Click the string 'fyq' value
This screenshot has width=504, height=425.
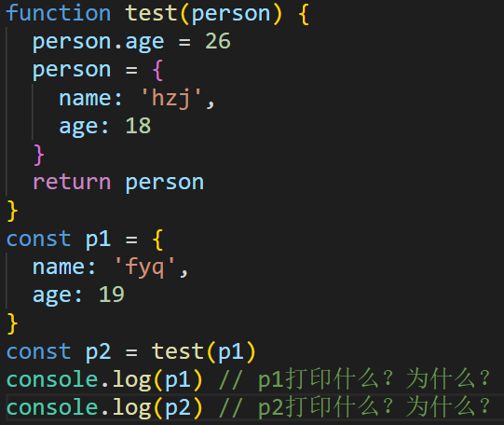[x=144, y=267]
